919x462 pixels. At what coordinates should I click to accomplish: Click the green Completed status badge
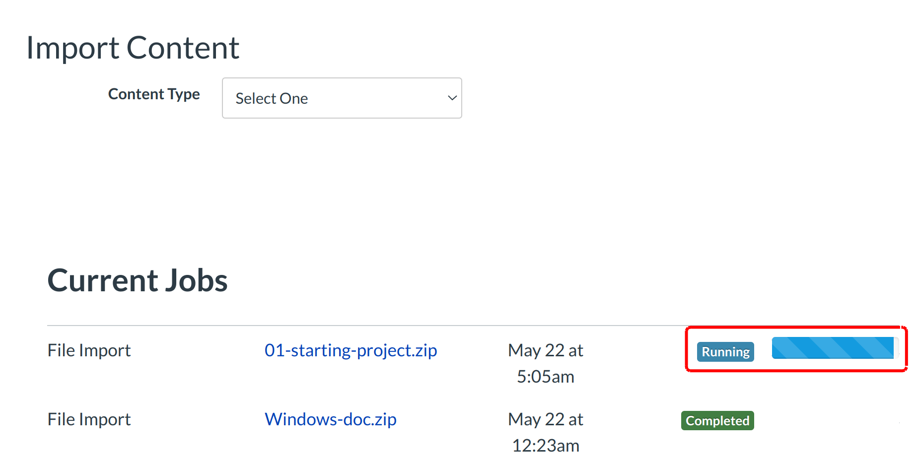point(717,421)
